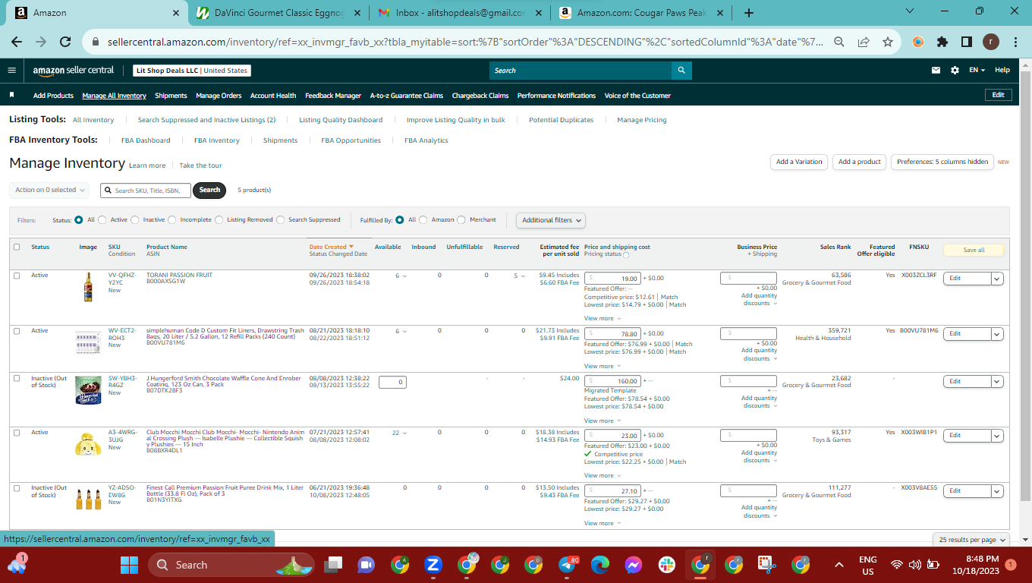Check the box for the TORANI PASSION FRUIT row

pos(17,276)
